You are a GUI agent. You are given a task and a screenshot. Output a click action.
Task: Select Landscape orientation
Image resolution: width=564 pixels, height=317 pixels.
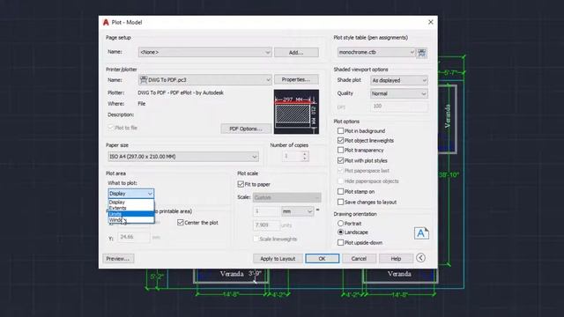[340, 232]
